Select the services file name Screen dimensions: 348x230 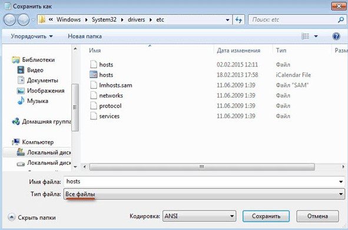tap(109, 116)
